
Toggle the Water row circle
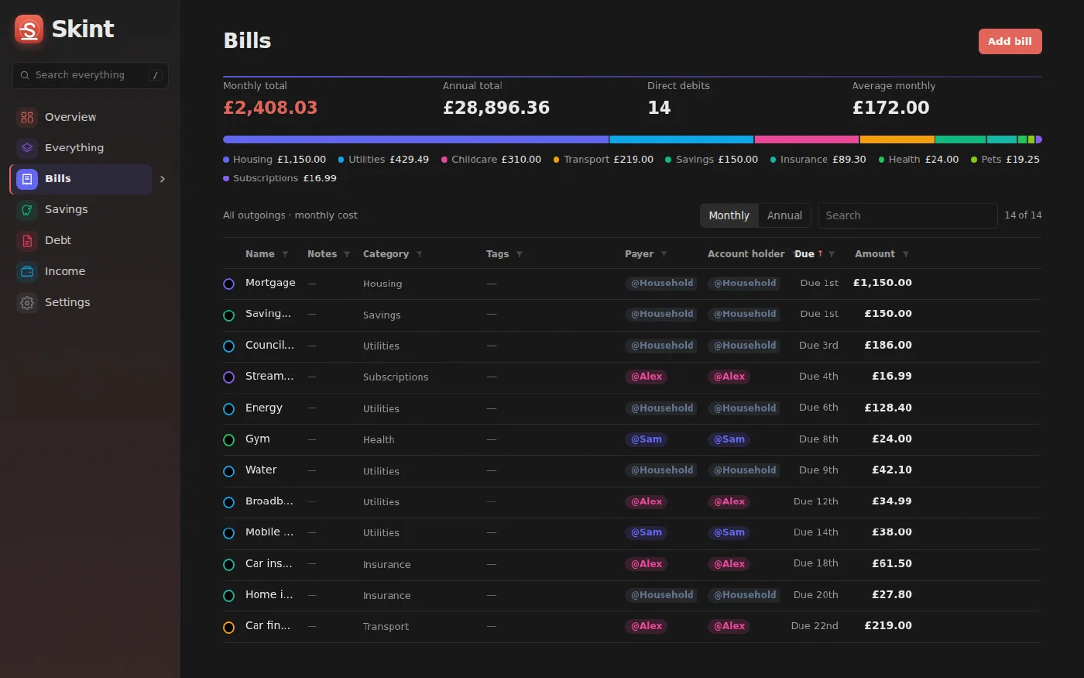(229, 471)
